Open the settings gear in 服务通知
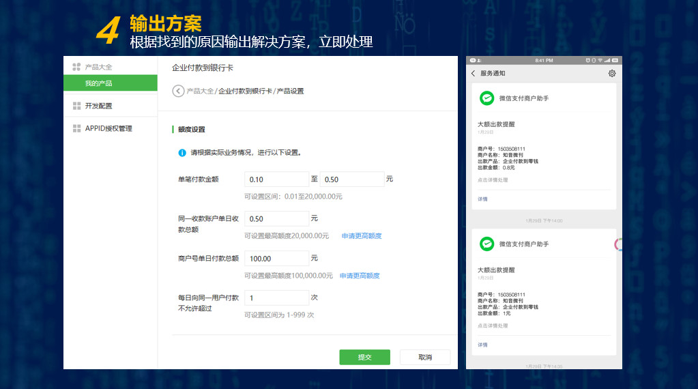The height and width of the screenshot is (389, 698). click(x=612, y=74)
